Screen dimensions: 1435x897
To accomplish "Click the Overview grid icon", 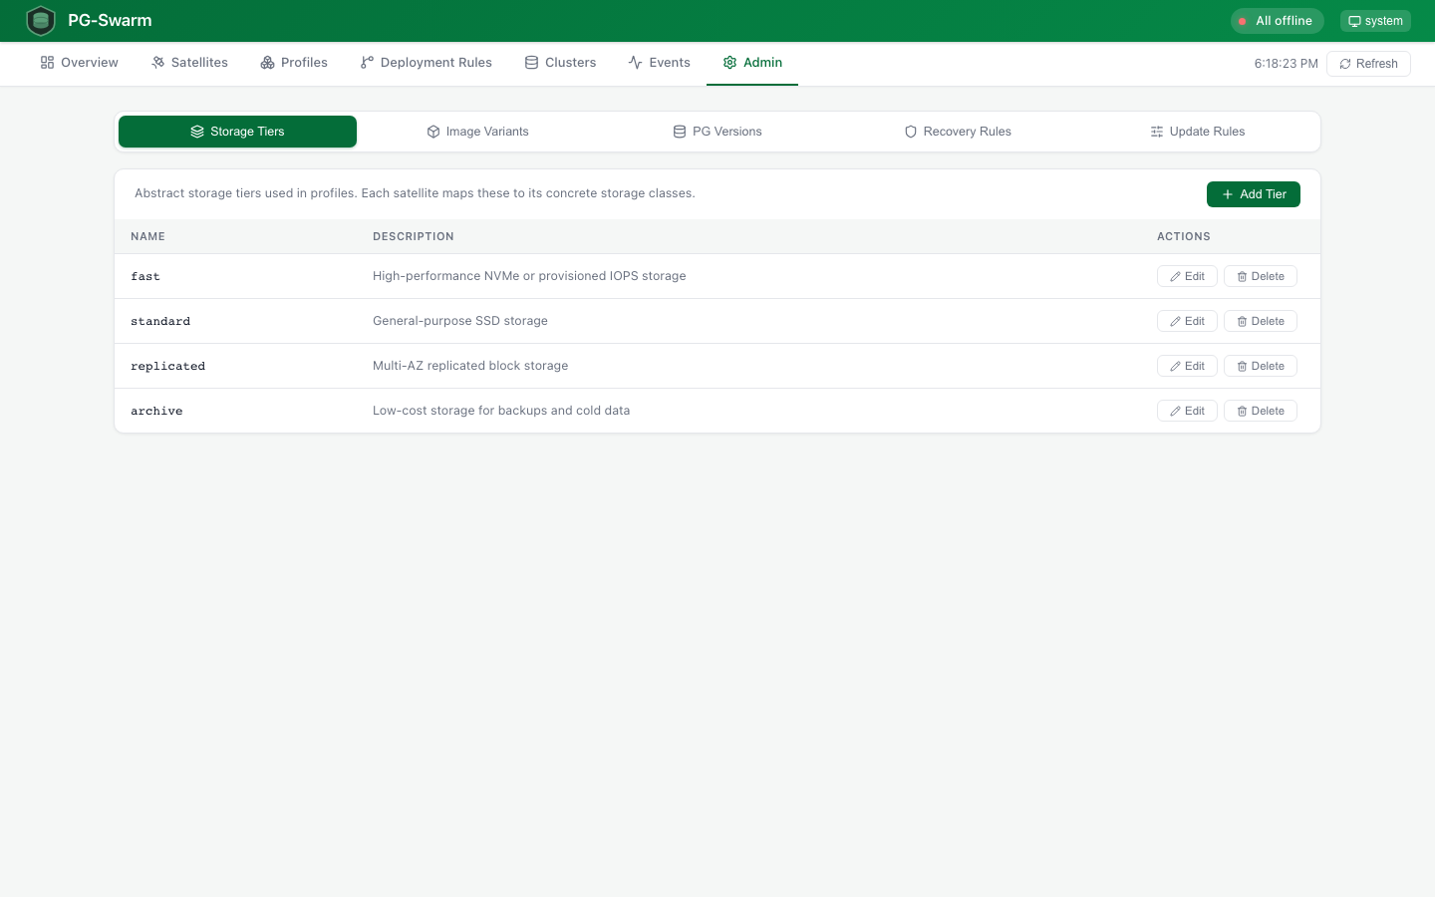I will [x=47, y=63].
